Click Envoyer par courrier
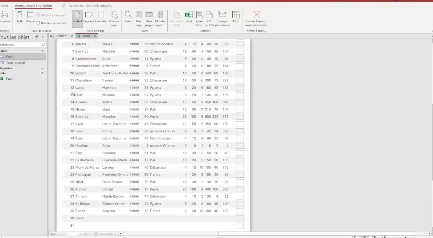Viewport: 433px width, 238px height. 223,19
